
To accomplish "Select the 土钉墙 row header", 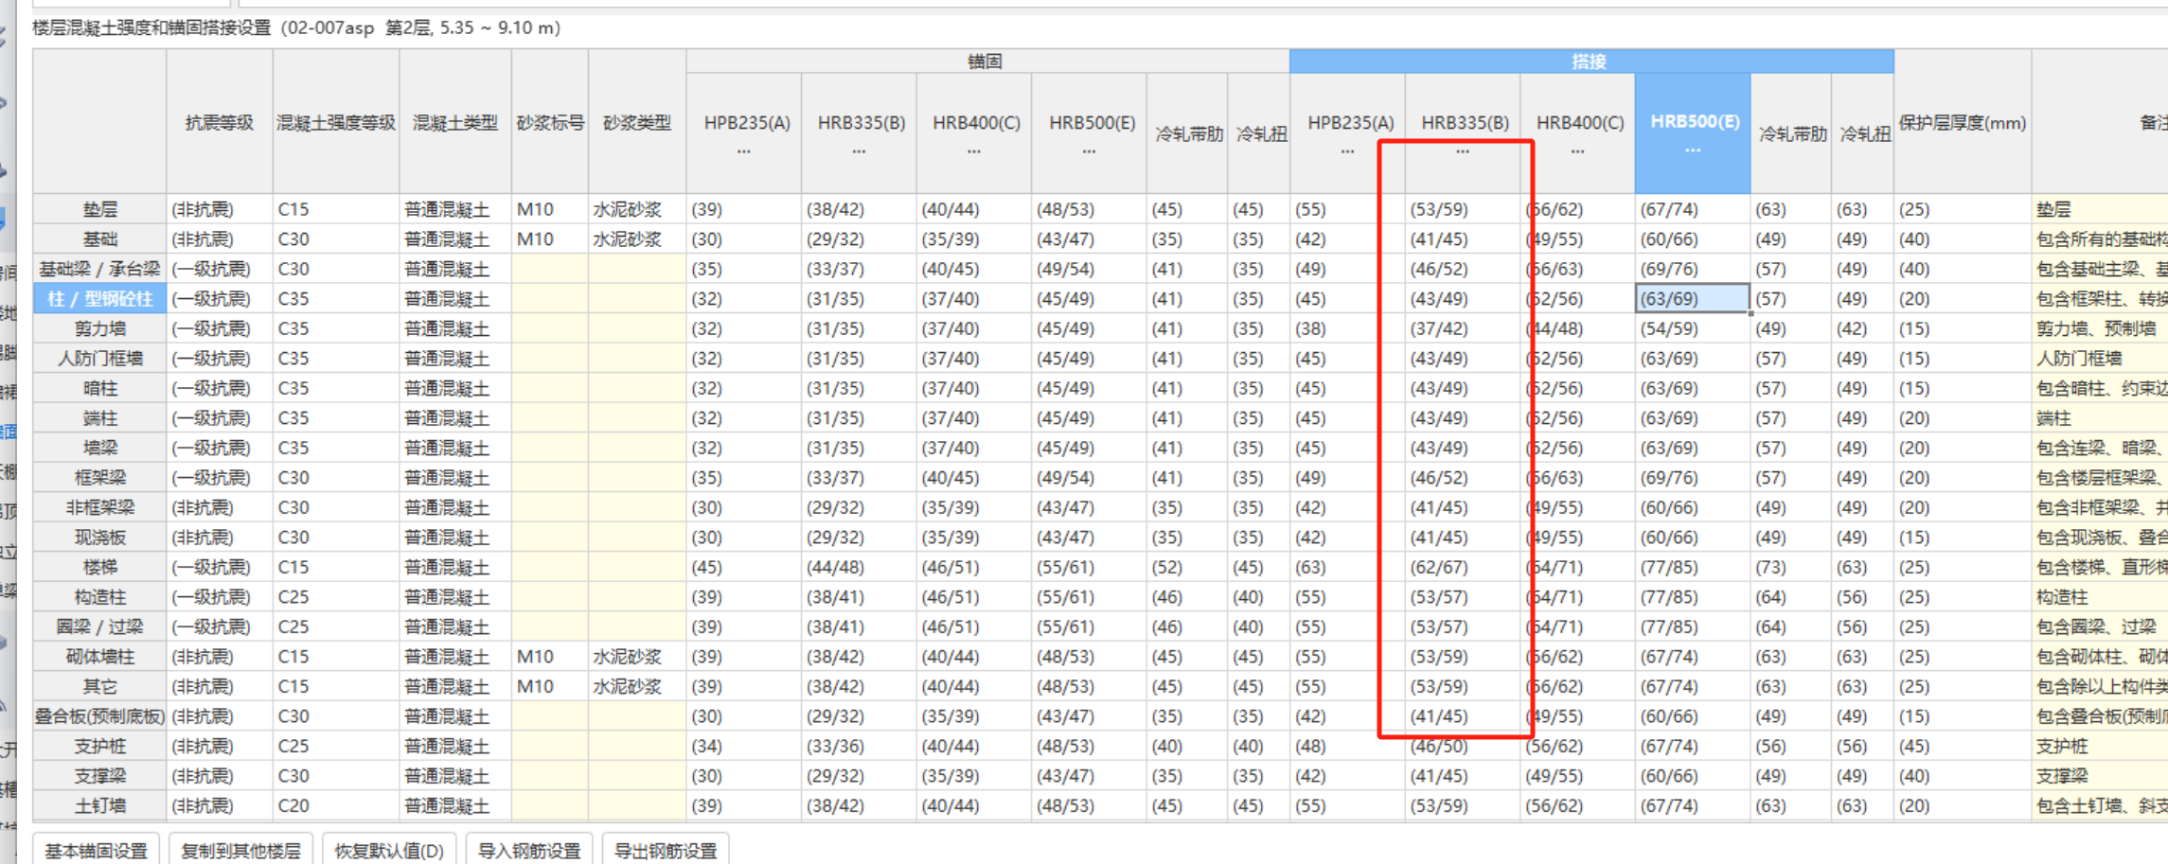I will pos(100,805).
